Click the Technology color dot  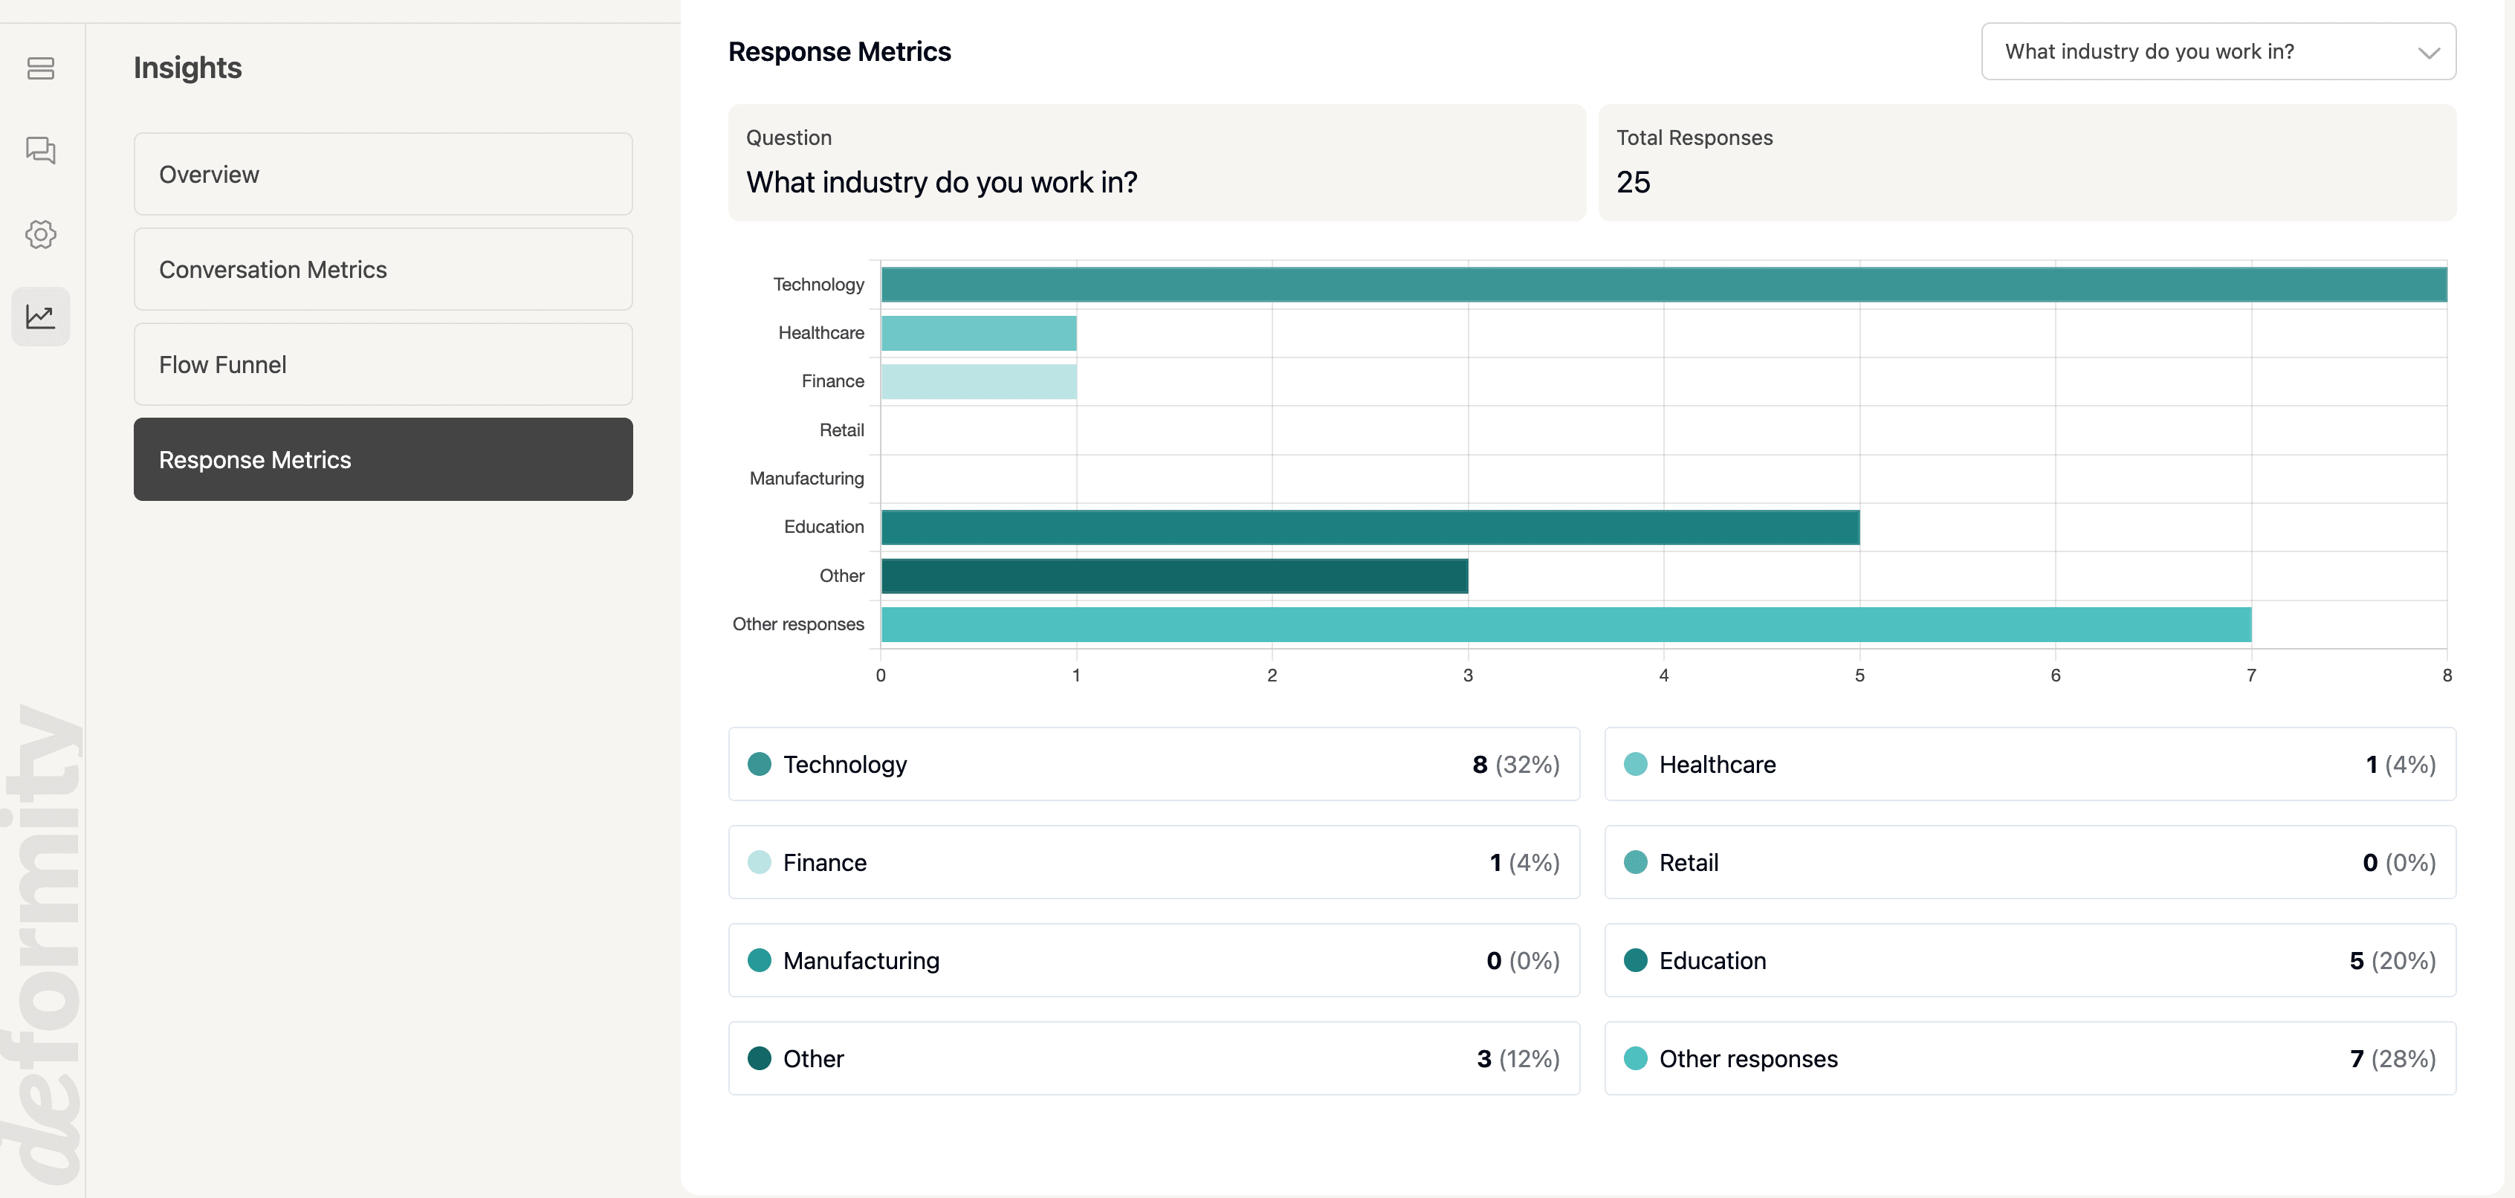(x=760, y=765)
